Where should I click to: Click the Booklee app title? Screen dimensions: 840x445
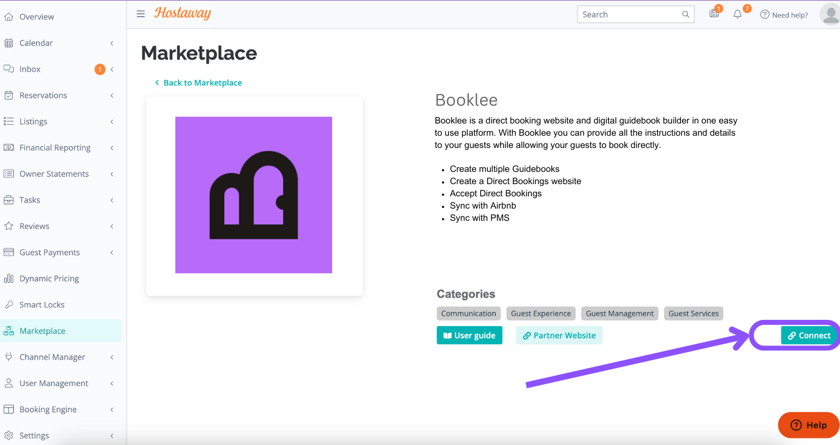(x=466, y=100)
